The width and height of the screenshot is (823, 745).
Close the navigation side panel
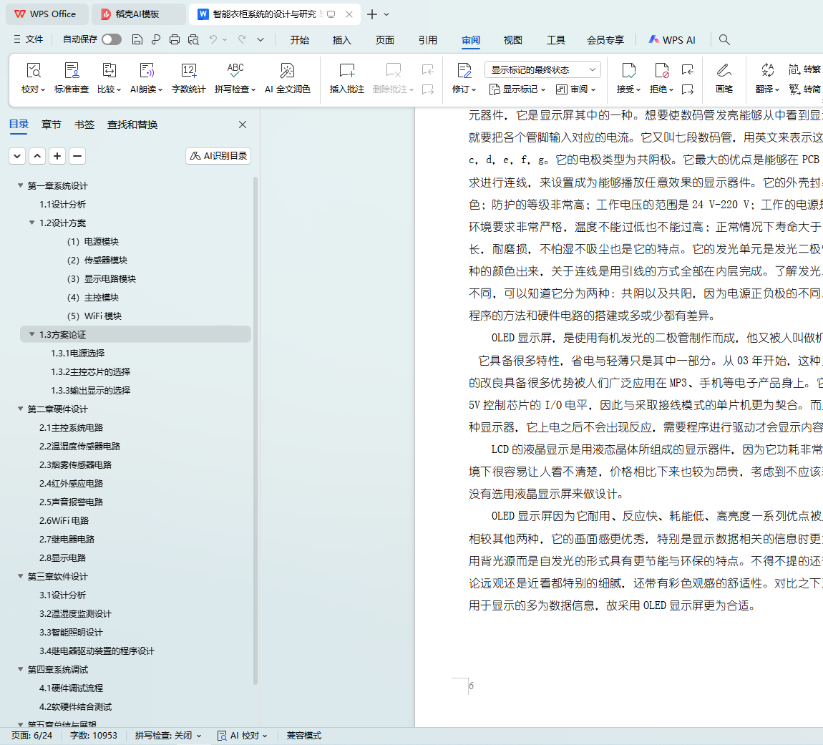[243, 125]
